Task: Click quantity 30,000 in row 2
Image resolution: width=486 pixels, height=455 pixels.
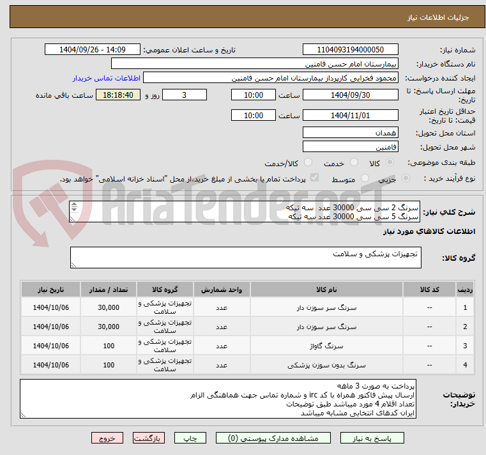Action: (x=109, y=327)
